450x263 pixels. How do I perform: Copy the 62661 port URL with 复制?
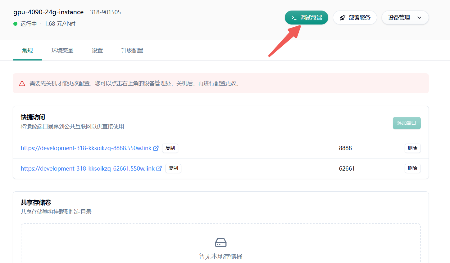pos(173,168)
